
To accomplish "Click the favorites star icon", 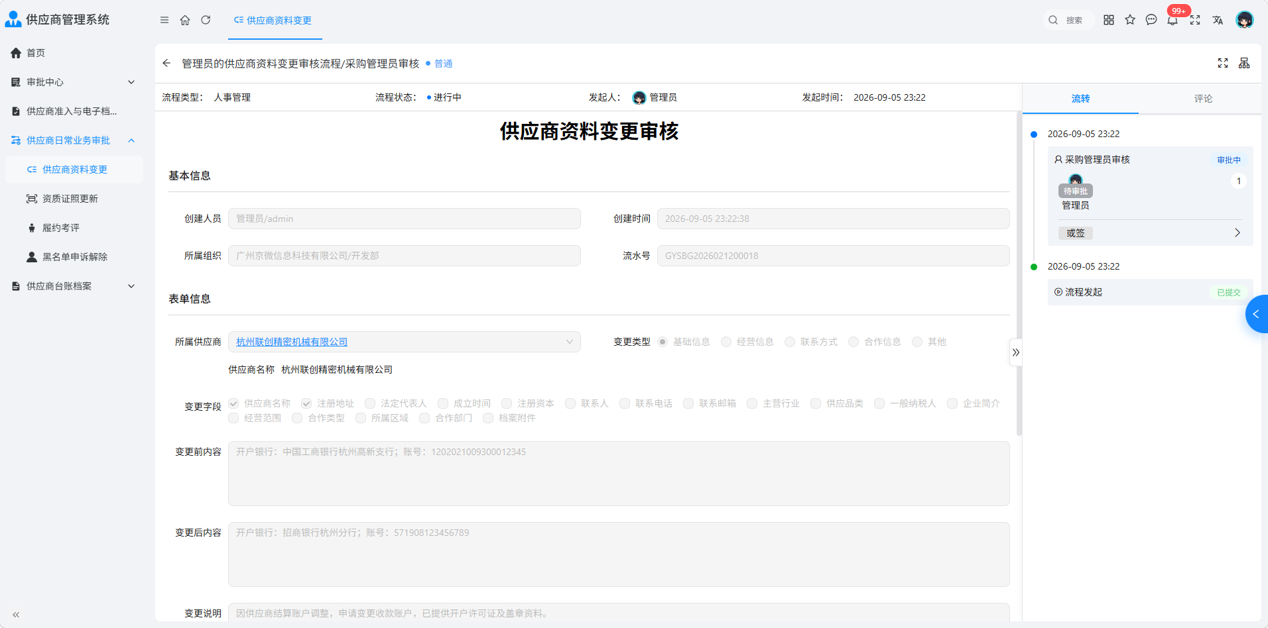I will [x=1130, y=20].
